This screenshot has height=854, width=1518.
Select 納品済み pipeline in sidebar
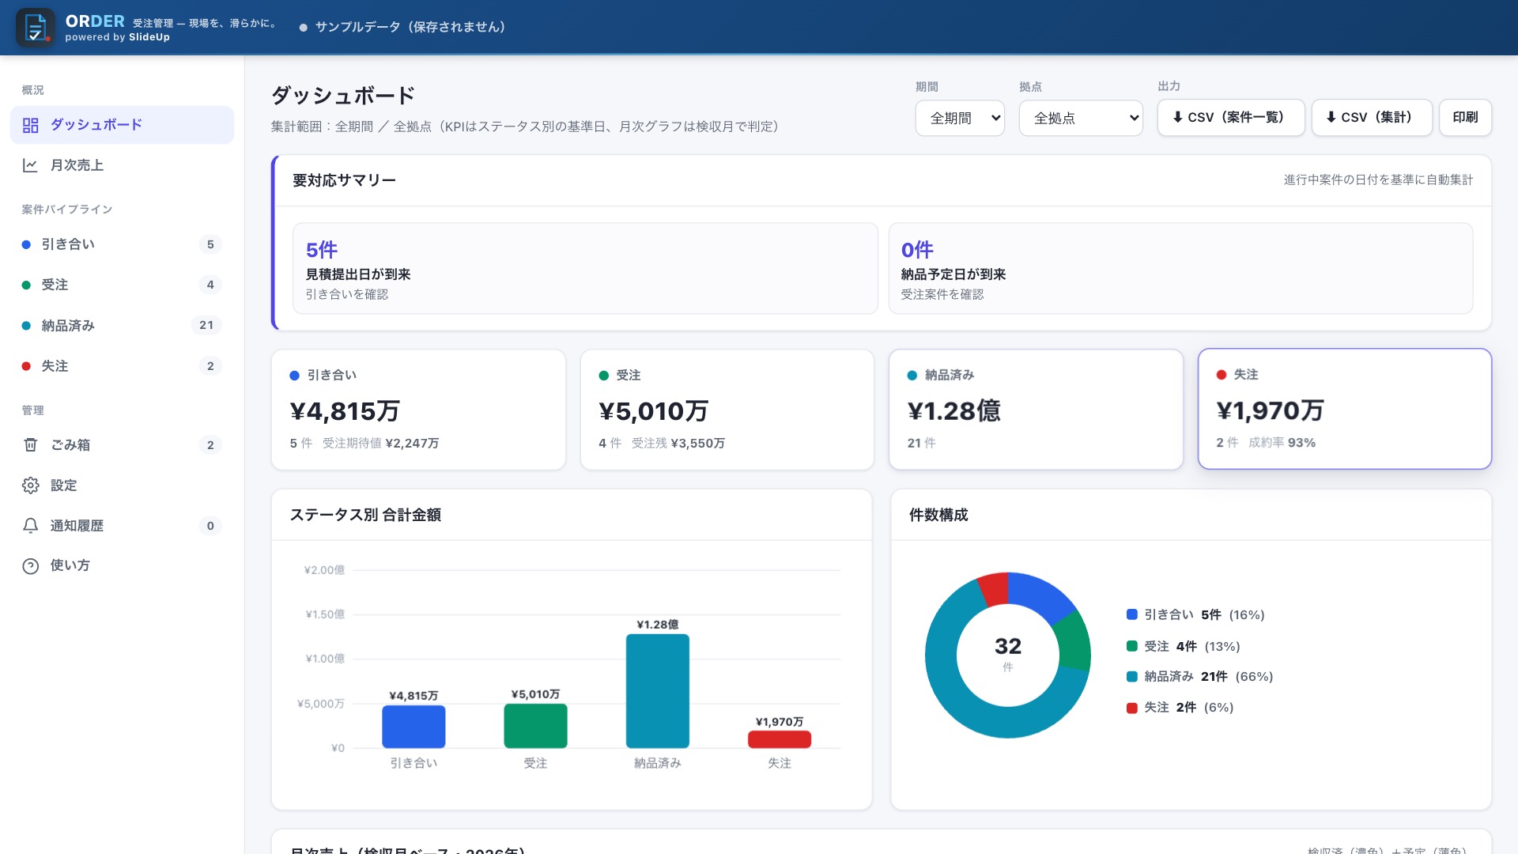point(122,325)
